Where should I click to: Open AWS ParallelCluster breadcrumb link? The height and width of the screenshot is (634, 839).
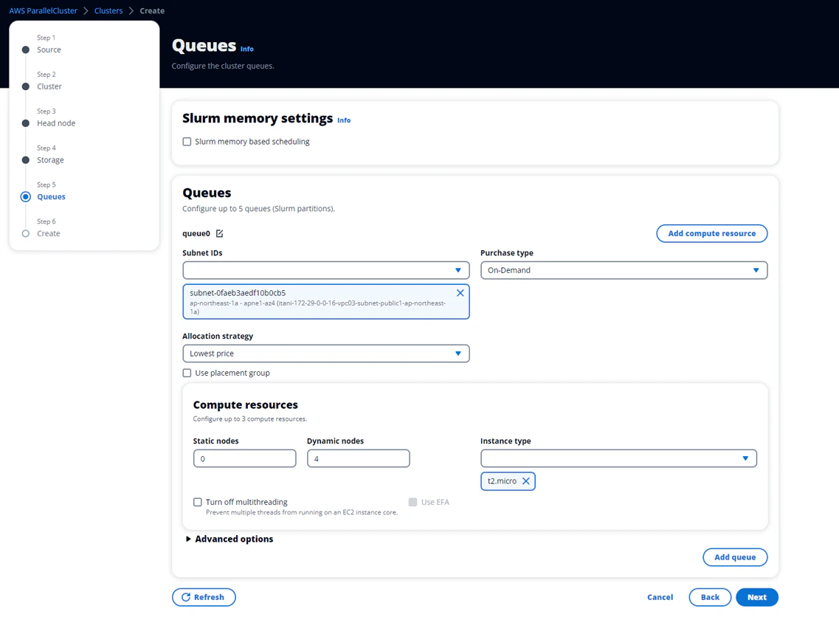[x=44, y=10]
